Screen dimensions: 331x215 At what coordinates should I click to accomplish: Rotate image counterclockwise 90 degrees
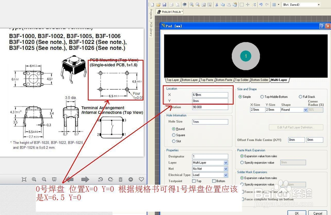(100, 179)
